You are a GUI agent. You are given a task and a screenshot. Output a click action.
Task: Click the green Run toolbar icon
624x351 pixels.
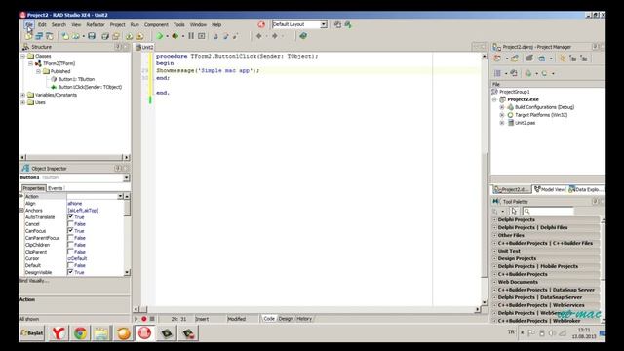[160, 36]
